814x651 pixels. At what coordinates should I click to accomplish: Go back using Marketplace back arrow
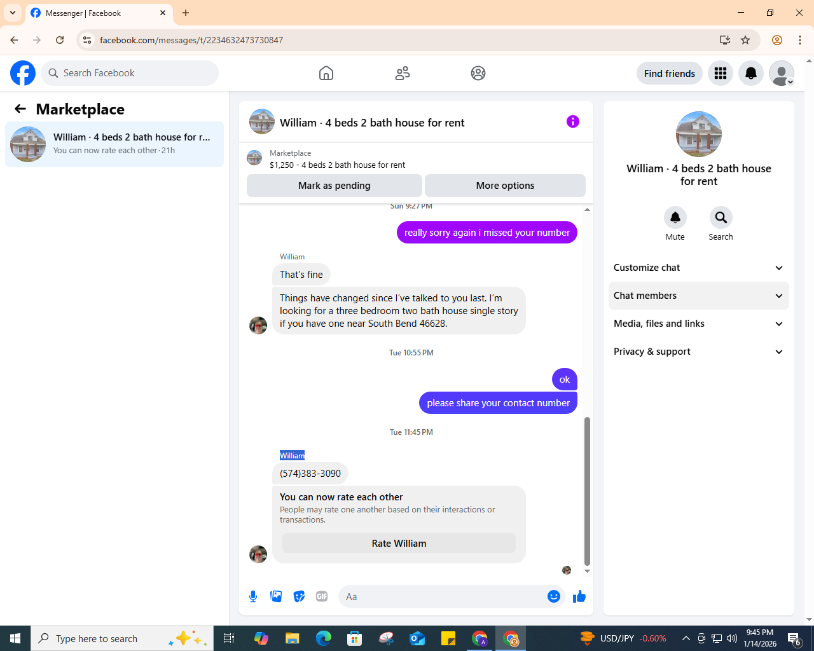pyautogui.click(x=20, y=109)
